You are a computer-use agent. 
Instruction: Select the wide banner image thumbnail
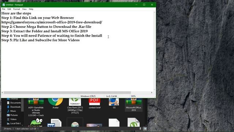pos(94,125)
